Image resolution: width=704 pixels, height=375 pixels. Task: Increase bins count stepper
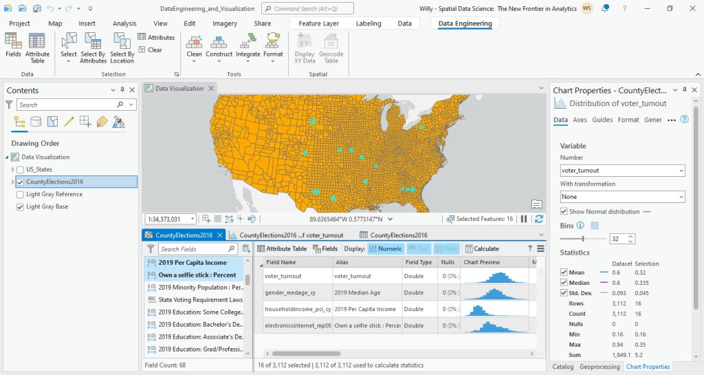point(631,236)
